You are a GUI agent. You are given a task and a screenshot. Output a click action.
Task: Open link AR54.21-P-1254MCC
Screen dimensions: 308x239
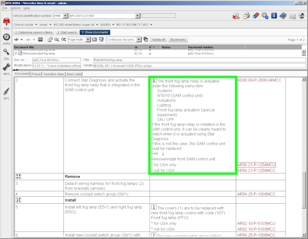[256, 170]
